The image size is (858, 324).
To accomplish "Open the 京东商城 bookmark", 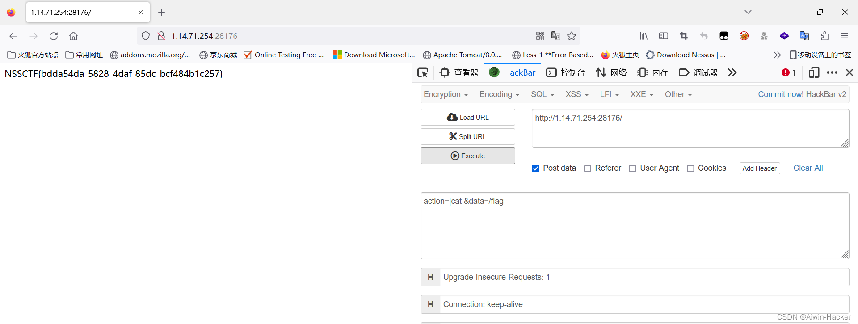I will 218,55.
